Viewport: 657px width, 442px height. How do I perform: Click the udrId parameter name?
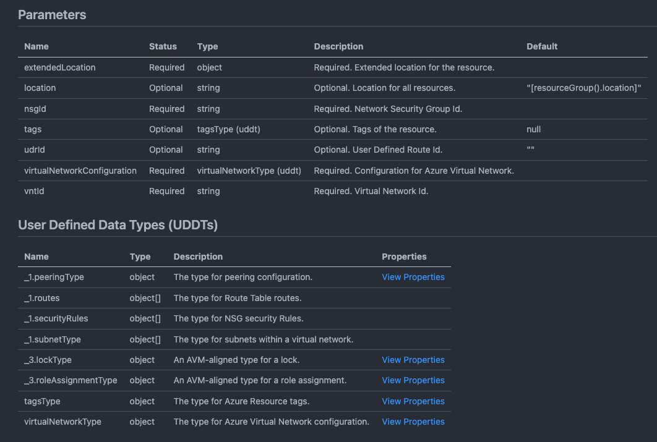coord(34,150)
